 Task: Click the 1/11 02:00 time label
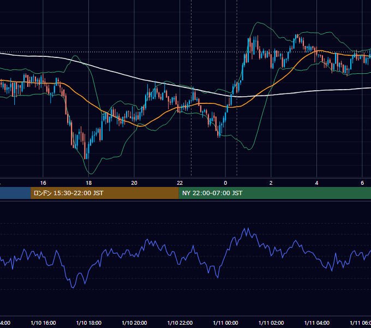pyautogui.click(x=271, y=323)
